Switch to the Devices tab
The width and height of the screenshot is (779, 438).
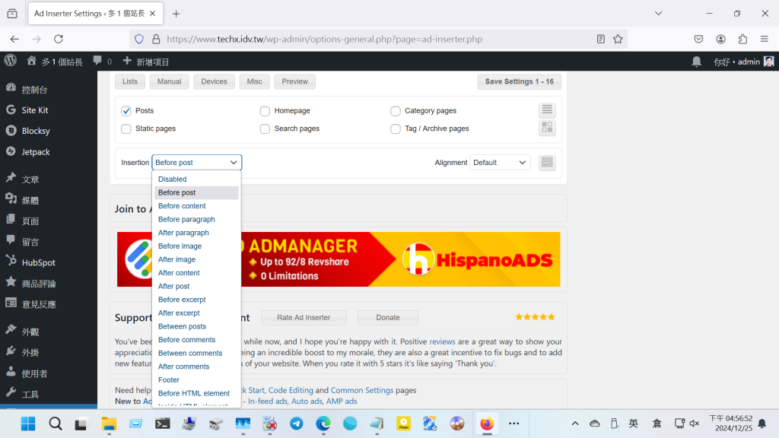pos(214,81)
